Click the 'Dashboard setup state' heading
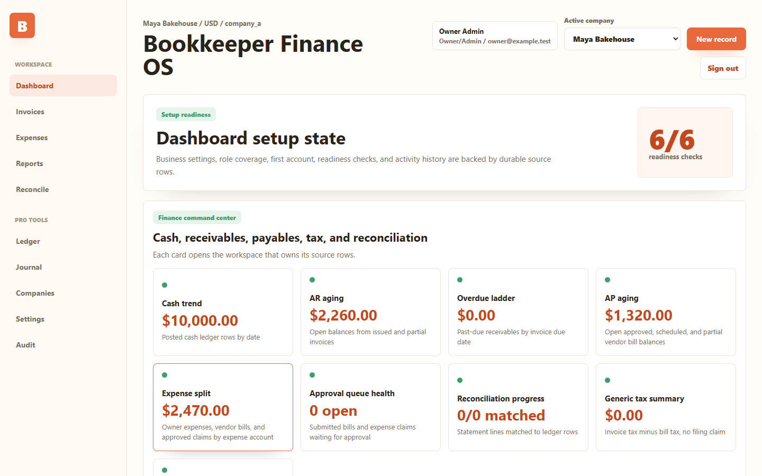Screen dimensions: 762x476 click(x=251, y=138)
